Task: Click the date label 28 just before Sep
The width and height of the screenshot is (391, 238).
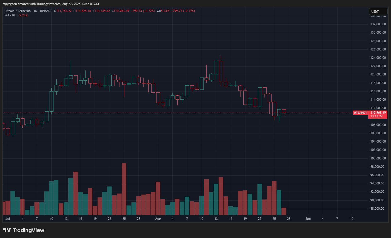Action: (x=289, y=219)
